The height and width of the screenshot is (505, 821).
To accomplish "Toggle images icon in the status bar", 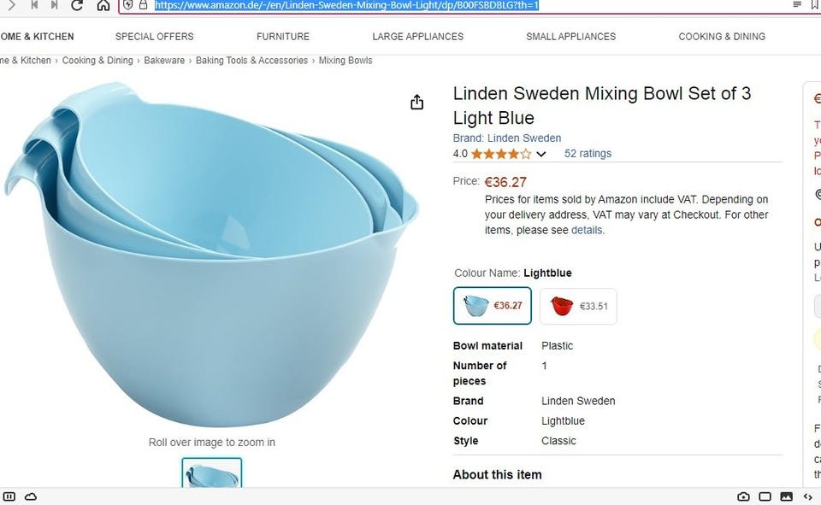I will click(786, 496).
